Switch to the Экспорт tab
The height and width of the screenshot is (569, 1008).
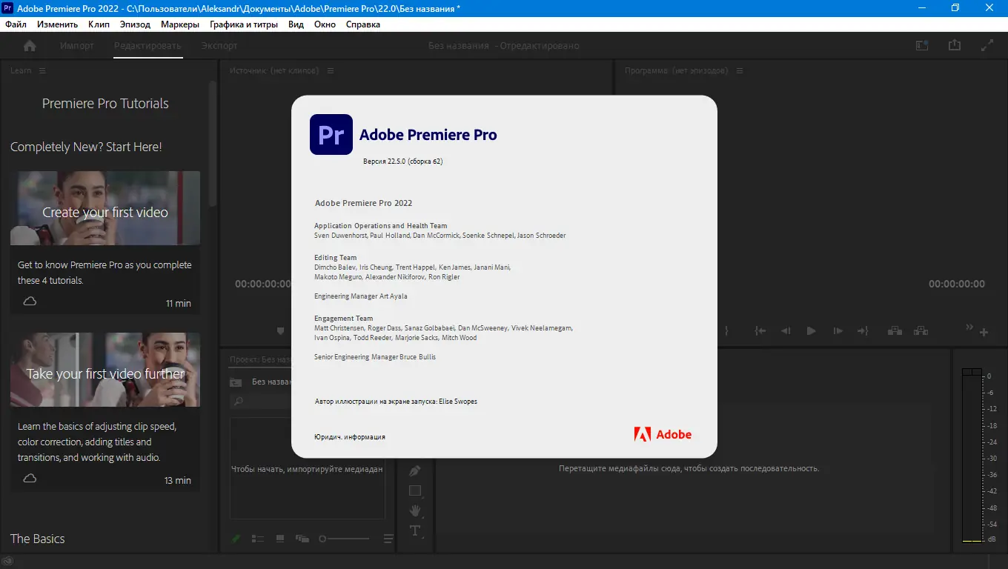[x=219, y=46]
